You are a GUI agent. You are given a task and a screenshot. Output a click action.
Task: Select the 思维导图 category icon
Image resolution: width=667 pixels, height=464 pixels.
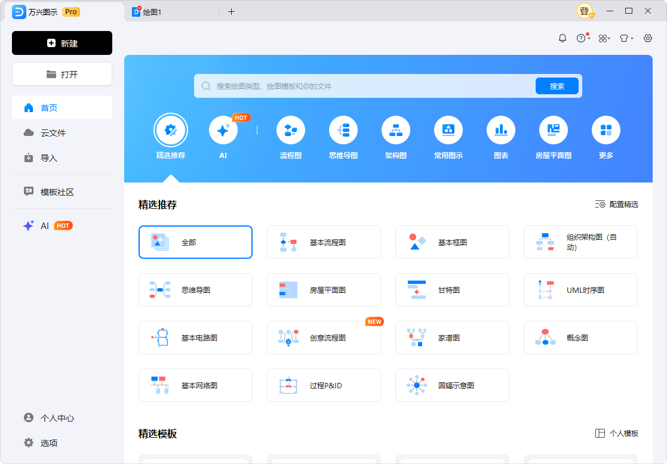(x=343, y=130)
